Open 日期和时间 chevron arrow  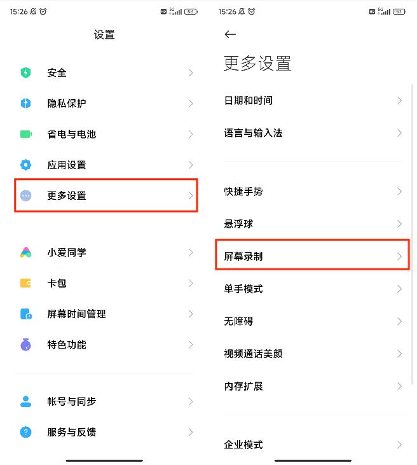click(x=399, y=101)
